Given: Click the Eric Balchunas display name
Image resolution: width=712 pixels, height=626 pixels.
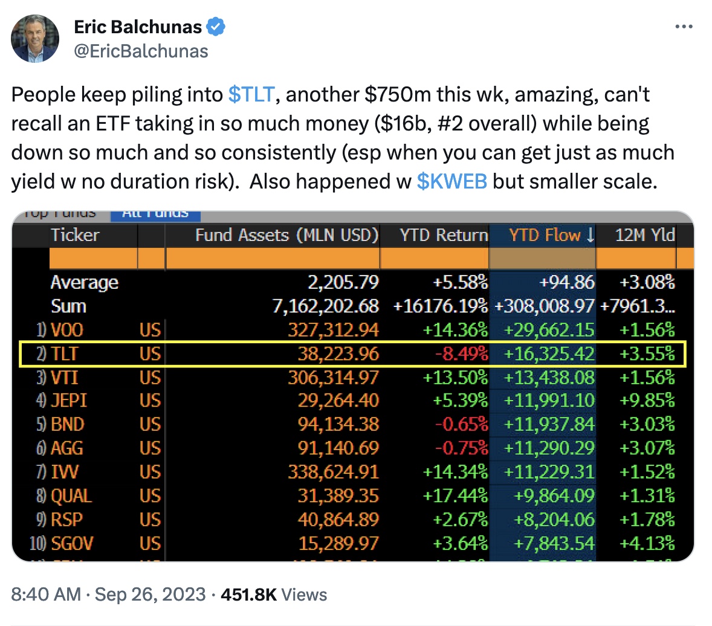Looking at the screenshot, I should pos(138,27).
